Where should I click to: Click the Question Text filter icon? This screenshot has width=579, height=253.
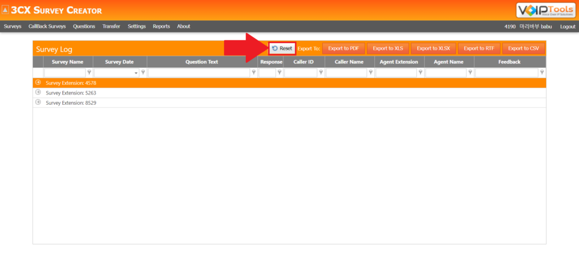(x=254, y=72)
